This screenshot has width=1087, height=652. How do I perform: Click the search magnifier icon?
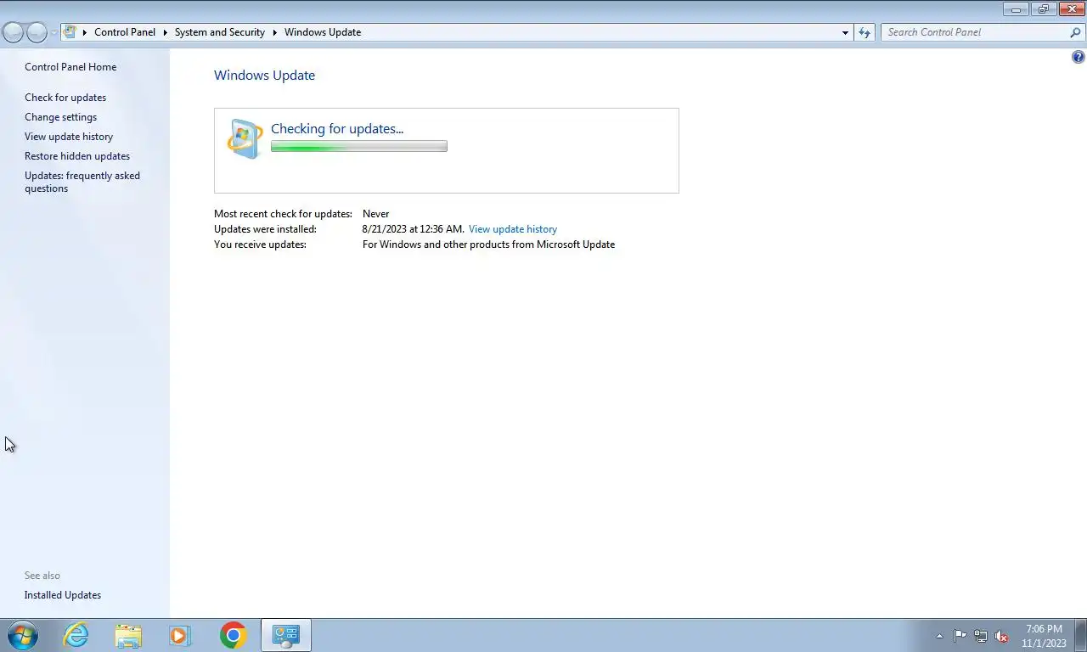pyautogui.click(x=1076, y=32)
